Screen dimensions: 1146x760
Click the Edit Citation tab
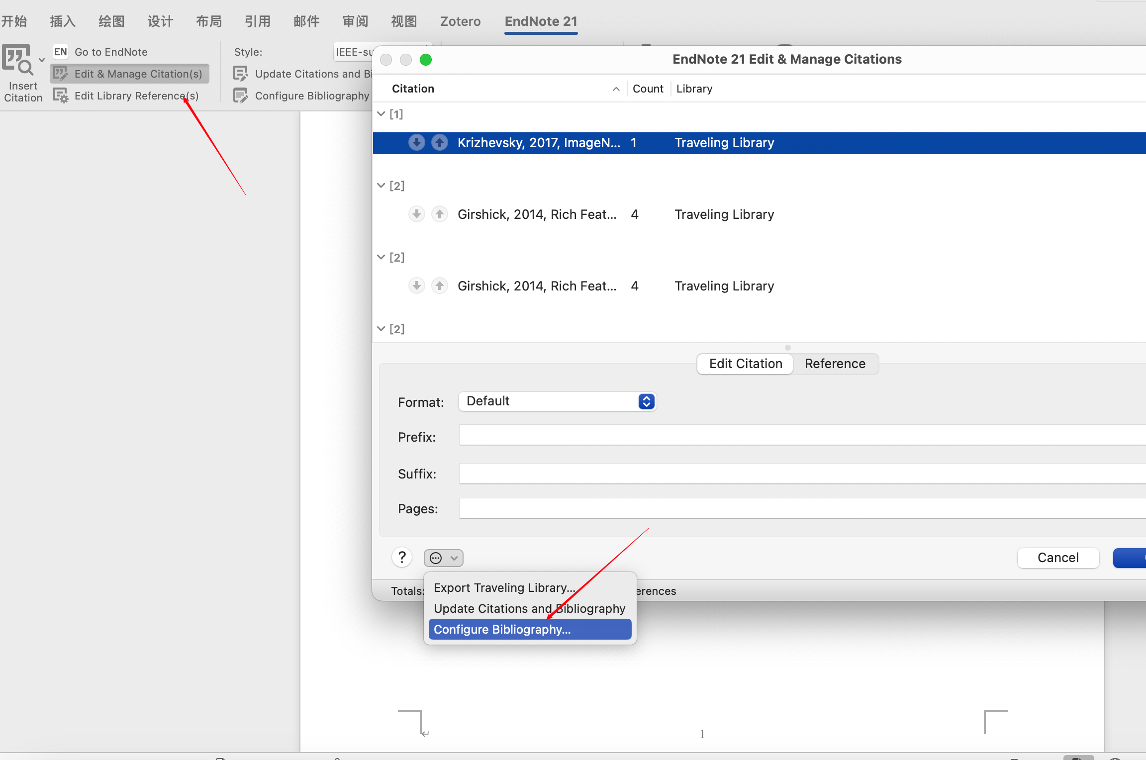(746, 363)
